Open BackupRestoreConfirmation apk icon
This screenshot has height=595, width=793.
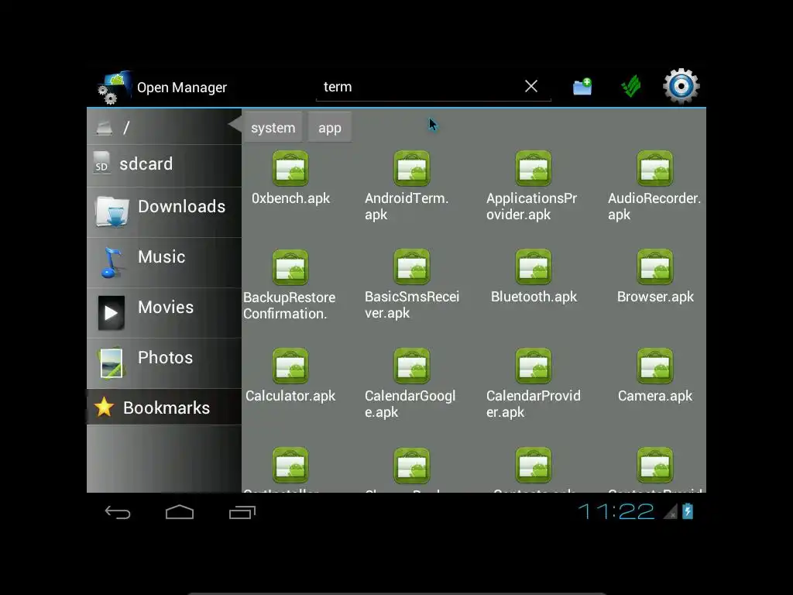290,267
